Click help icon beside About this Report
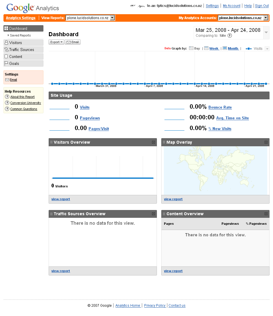The height and width of the screenshot is (316, 273). [7, 97]
